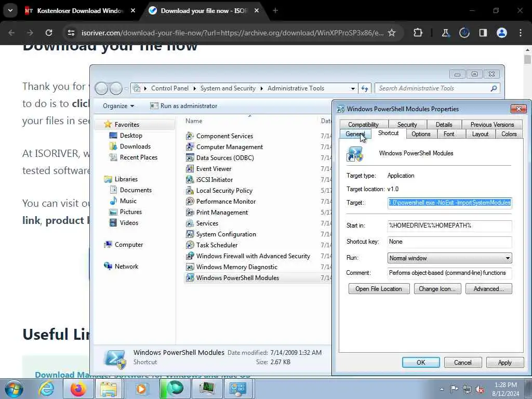This screenshot has height=399, width=532.
Task: Click the volume muted tray icon
Action: [480, 390]
